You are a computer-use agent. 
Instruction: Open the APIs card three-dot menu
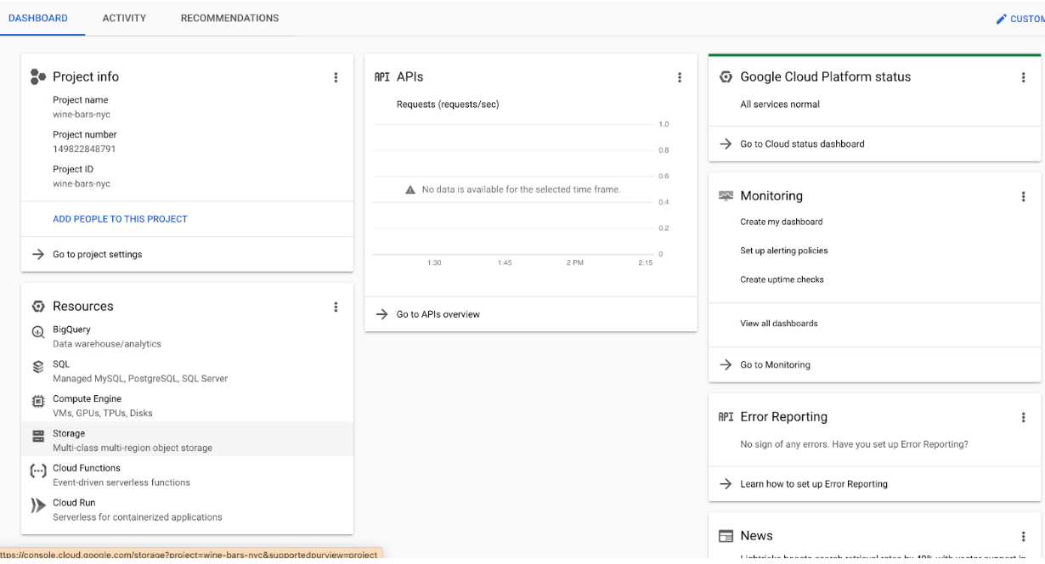[680, 77]
